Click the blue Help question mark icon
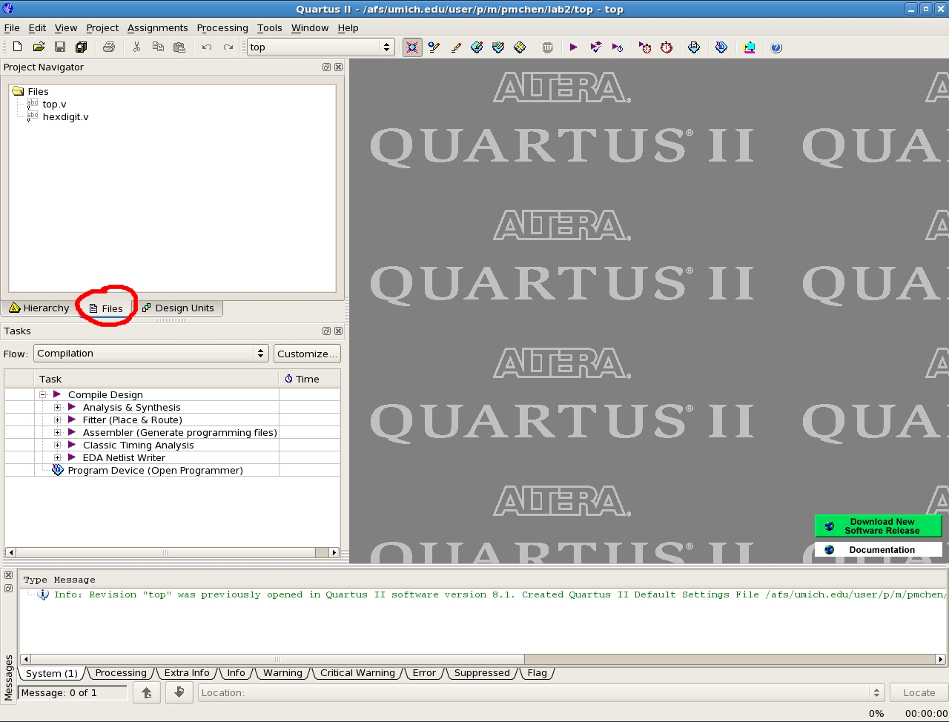Viewport: 949px width, 722px height. tap(776, 47)
